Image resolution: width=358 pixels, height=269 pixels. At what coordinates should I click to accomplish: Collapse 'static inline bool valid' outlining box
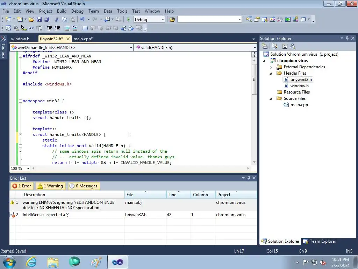point(20,146)
